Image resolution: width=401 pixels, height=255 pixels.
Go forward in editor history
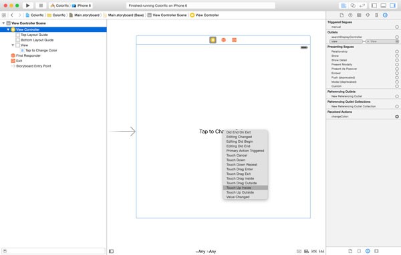click(x=19, y=15)
